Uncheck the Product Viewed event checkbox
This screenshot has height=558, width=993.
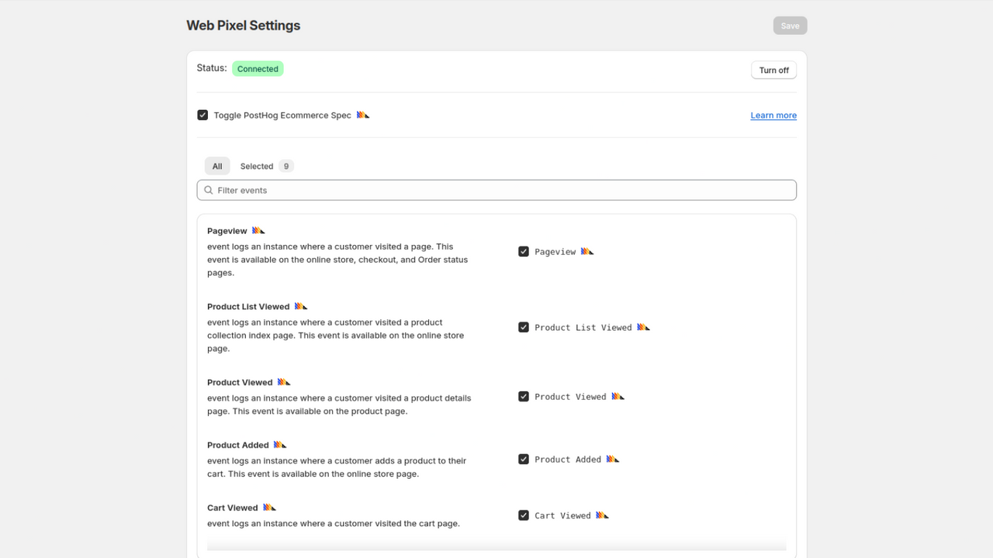(x=524, y=396)
